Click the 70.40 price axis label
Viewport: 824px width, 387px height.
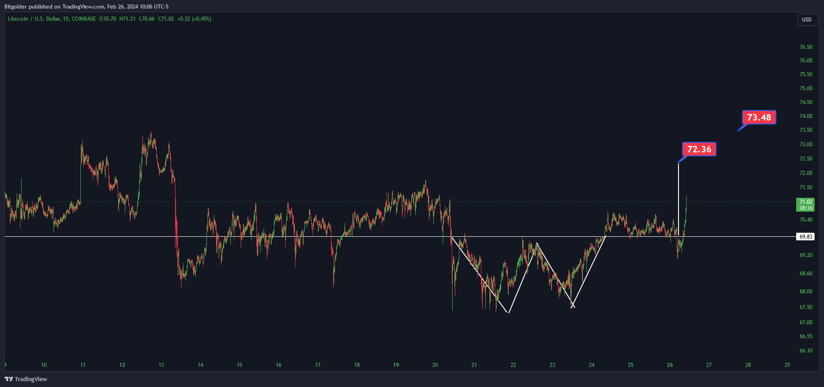(x=806, y=220)
